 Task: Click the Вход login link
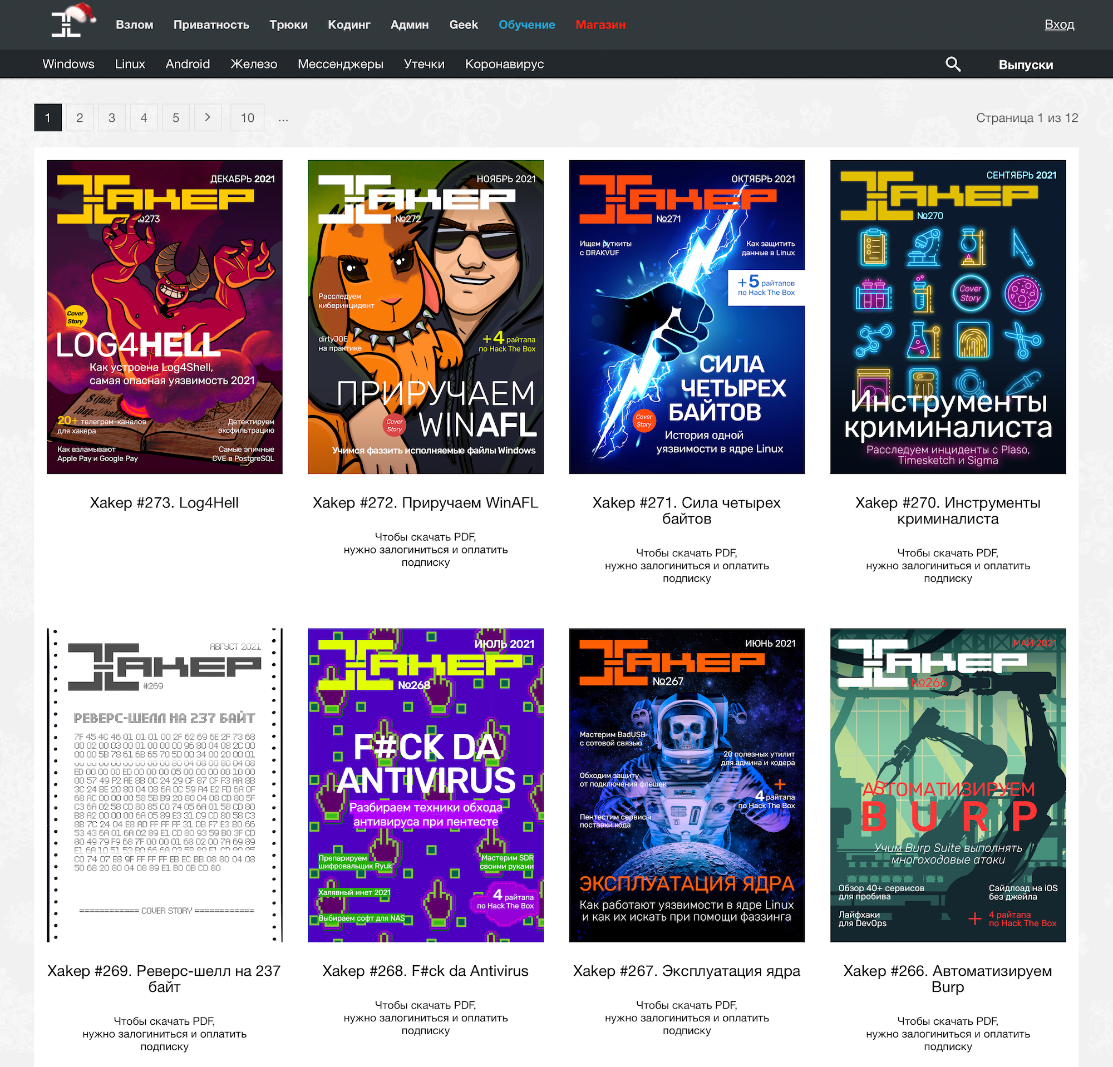point(1058,24)
